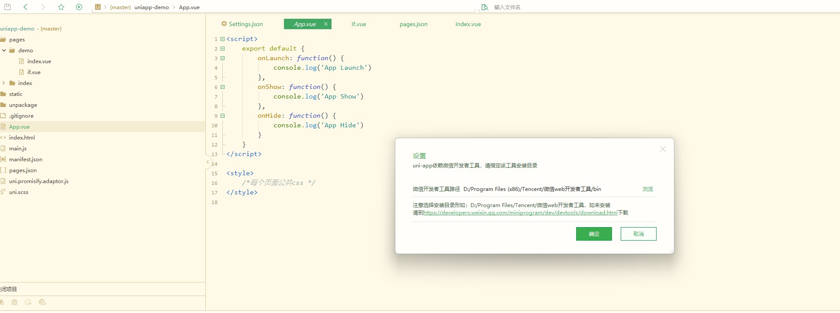
Task: Fold the onHide function at line 9
Action: coord(222,116)
